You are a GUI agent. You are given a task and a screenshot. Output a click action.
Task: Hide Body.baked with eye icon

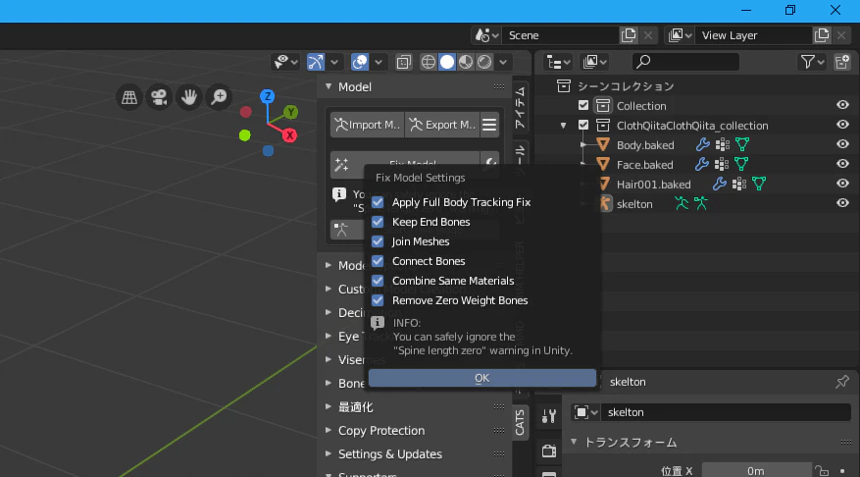click(x=842, y=144)
